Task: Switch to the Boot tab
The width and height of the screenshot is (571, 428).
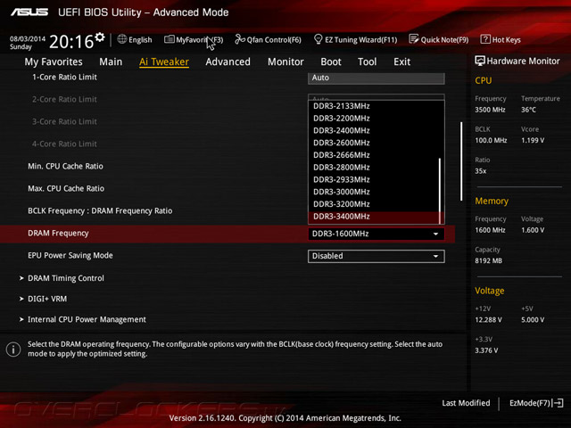Action: 331,62
